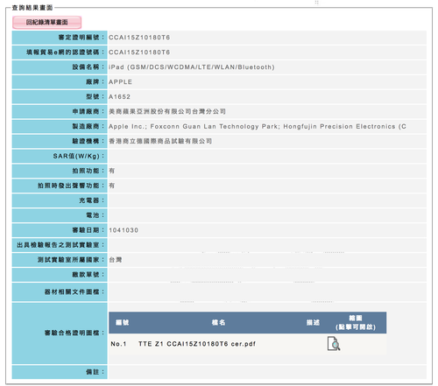Image resolution: width=438 pixels, height=386 pixels.
Task: Click the APPLE brand value
Action: pyautogui.click(x=120, y=82)
